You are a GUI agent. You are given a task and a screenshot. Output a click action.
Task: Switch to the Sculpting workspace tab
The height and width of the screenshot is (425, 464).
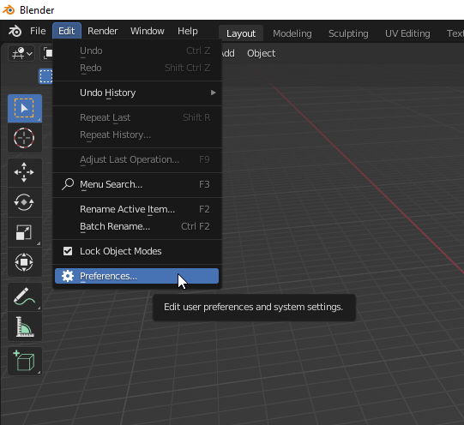348,33
